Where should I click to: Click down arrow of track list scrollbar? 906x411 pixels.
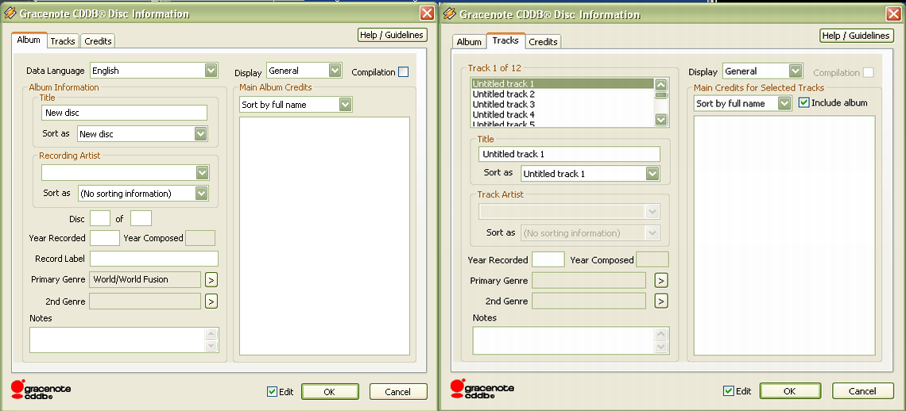point(661,120)
